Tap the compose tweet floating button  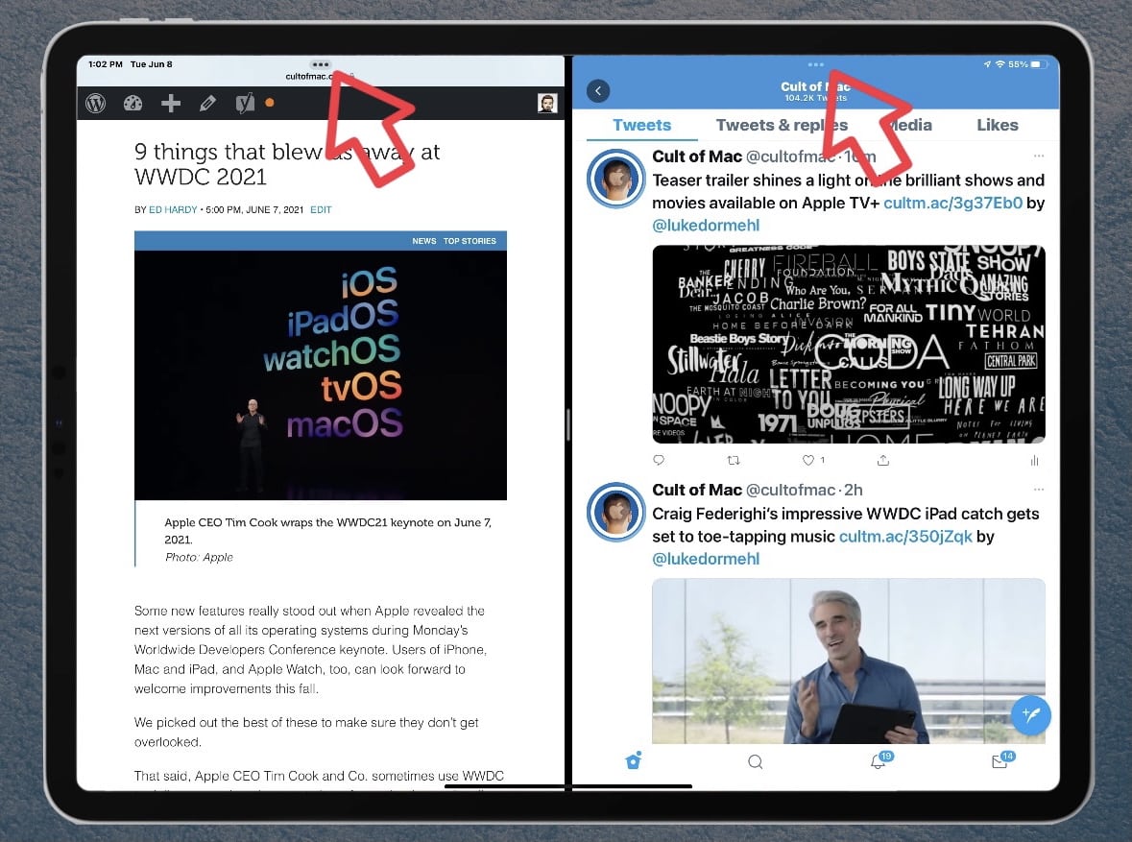pos(1031,715)
